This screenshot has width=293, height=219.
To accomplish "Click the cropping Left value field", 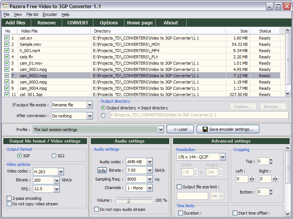I will tap(242, 179).
